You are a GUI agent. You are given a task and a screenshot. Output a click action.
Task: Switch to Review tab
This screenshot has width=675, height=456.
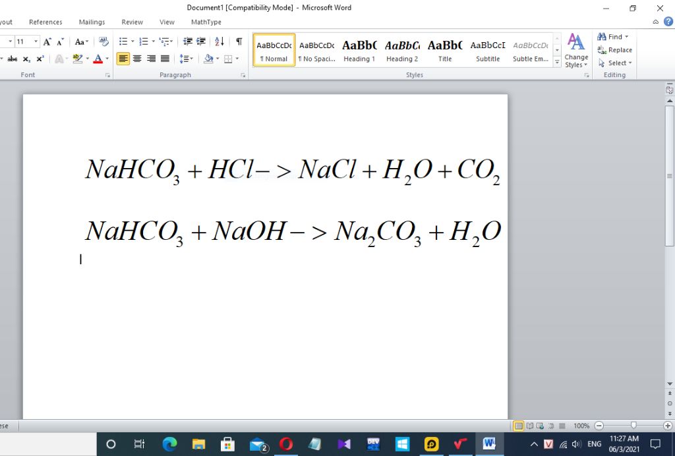tap(132, 22)
